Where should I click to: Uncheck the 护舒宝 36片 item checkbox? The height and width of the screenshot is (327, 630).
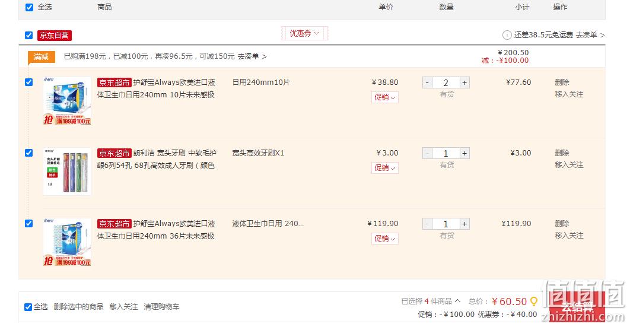tap(29, 224)
